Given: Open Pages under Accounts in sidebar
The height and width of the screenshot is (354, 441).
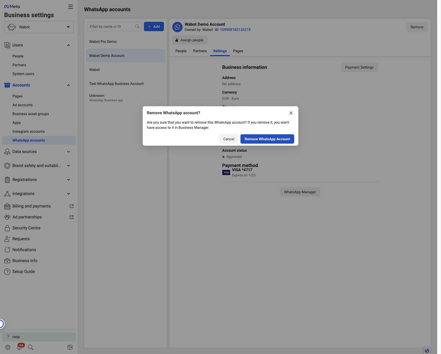Looking at the screenshot, I should pyautogui.click(x=17, y=96).
